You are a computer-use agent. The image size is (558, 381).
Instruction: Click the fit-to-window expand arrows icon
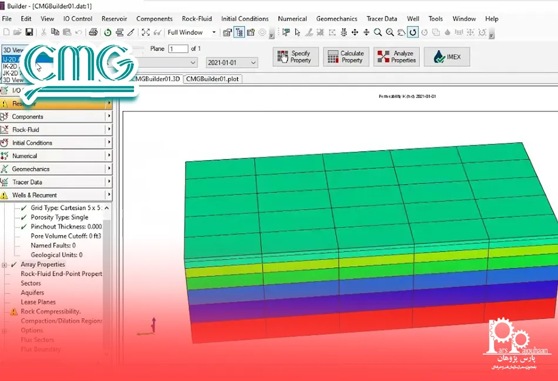click(x=146, y=32)
